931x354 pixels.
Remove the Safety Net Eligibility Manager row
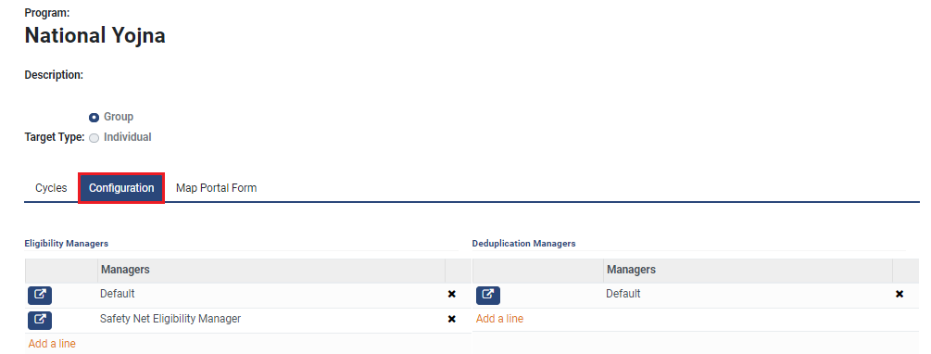click(x=451, y=319)
